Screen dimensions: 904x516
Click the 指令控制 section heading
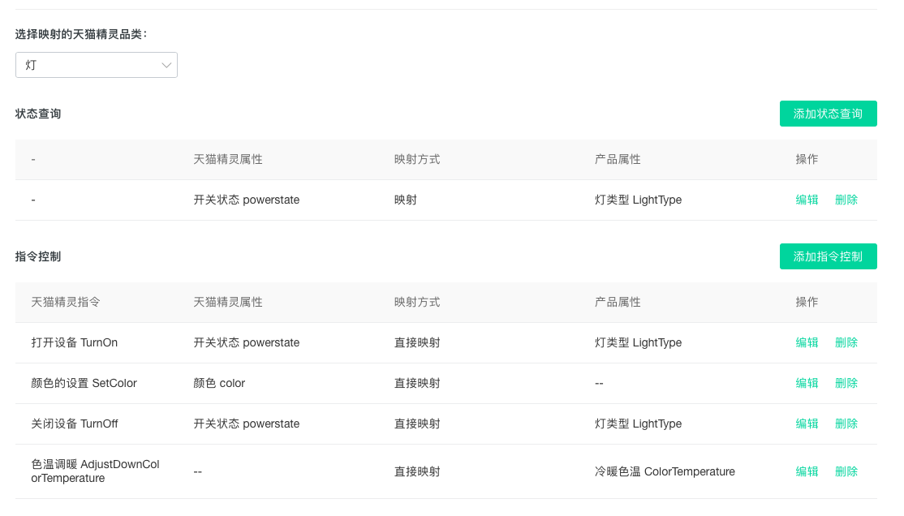[38, 256]
